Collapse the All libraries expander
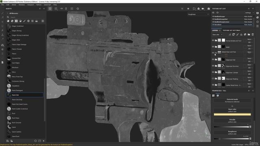 pyautogui.click(x=7, y=13)
